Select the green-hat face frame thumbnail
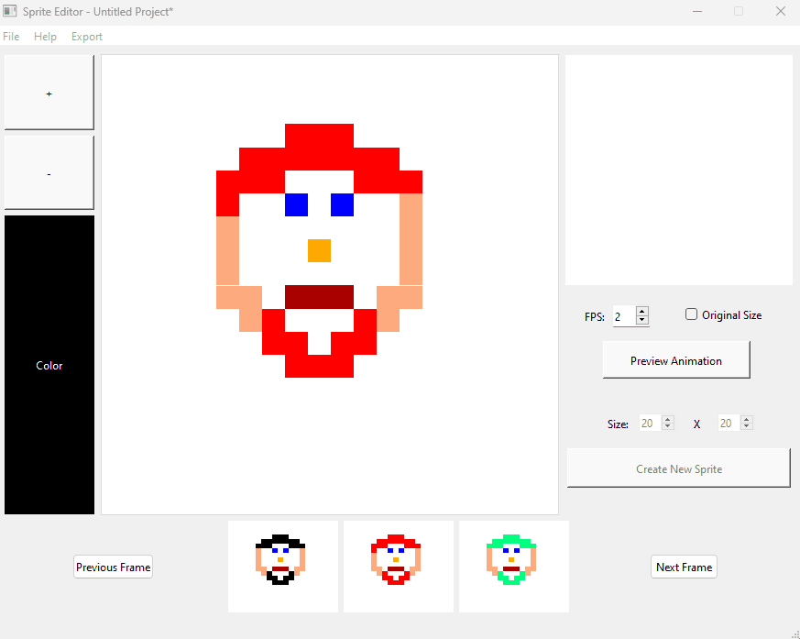This screenshot has height=639, width=800. (514, 566)
